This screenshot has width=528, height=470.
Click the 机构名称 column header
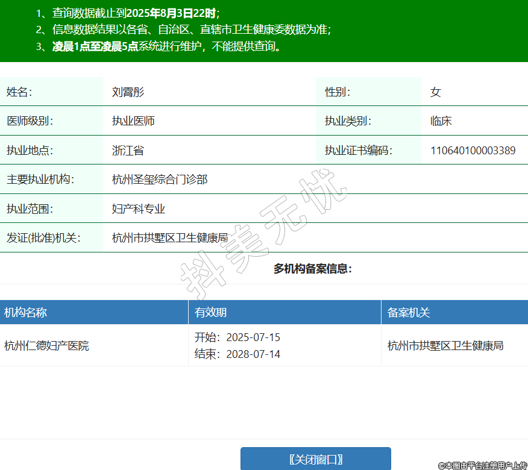click(25, 312)
